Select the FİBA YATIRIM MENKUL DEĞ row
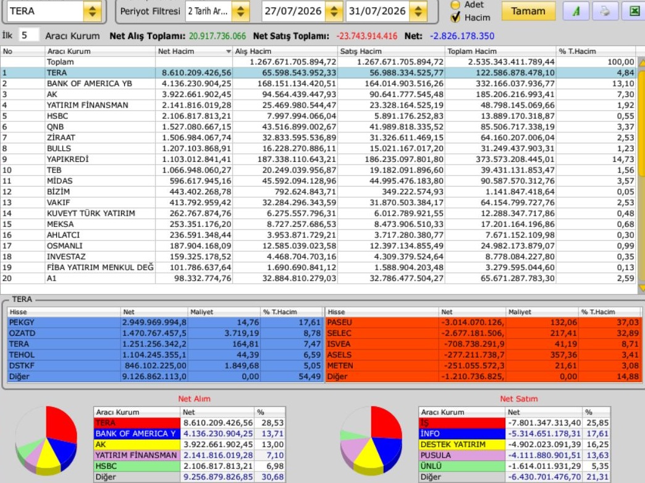Image resolution: width=645 pixels, height=483 pixels. (318, 267)
